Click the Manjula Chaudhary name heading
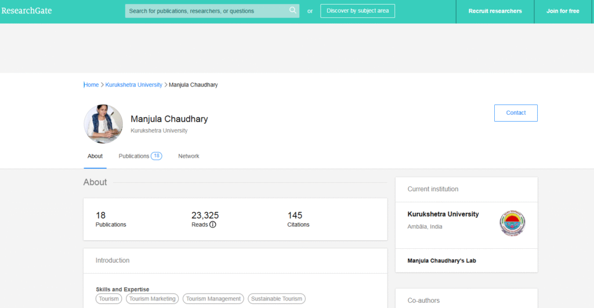Screen dimensions: 594x308 [x=169, y=119]
